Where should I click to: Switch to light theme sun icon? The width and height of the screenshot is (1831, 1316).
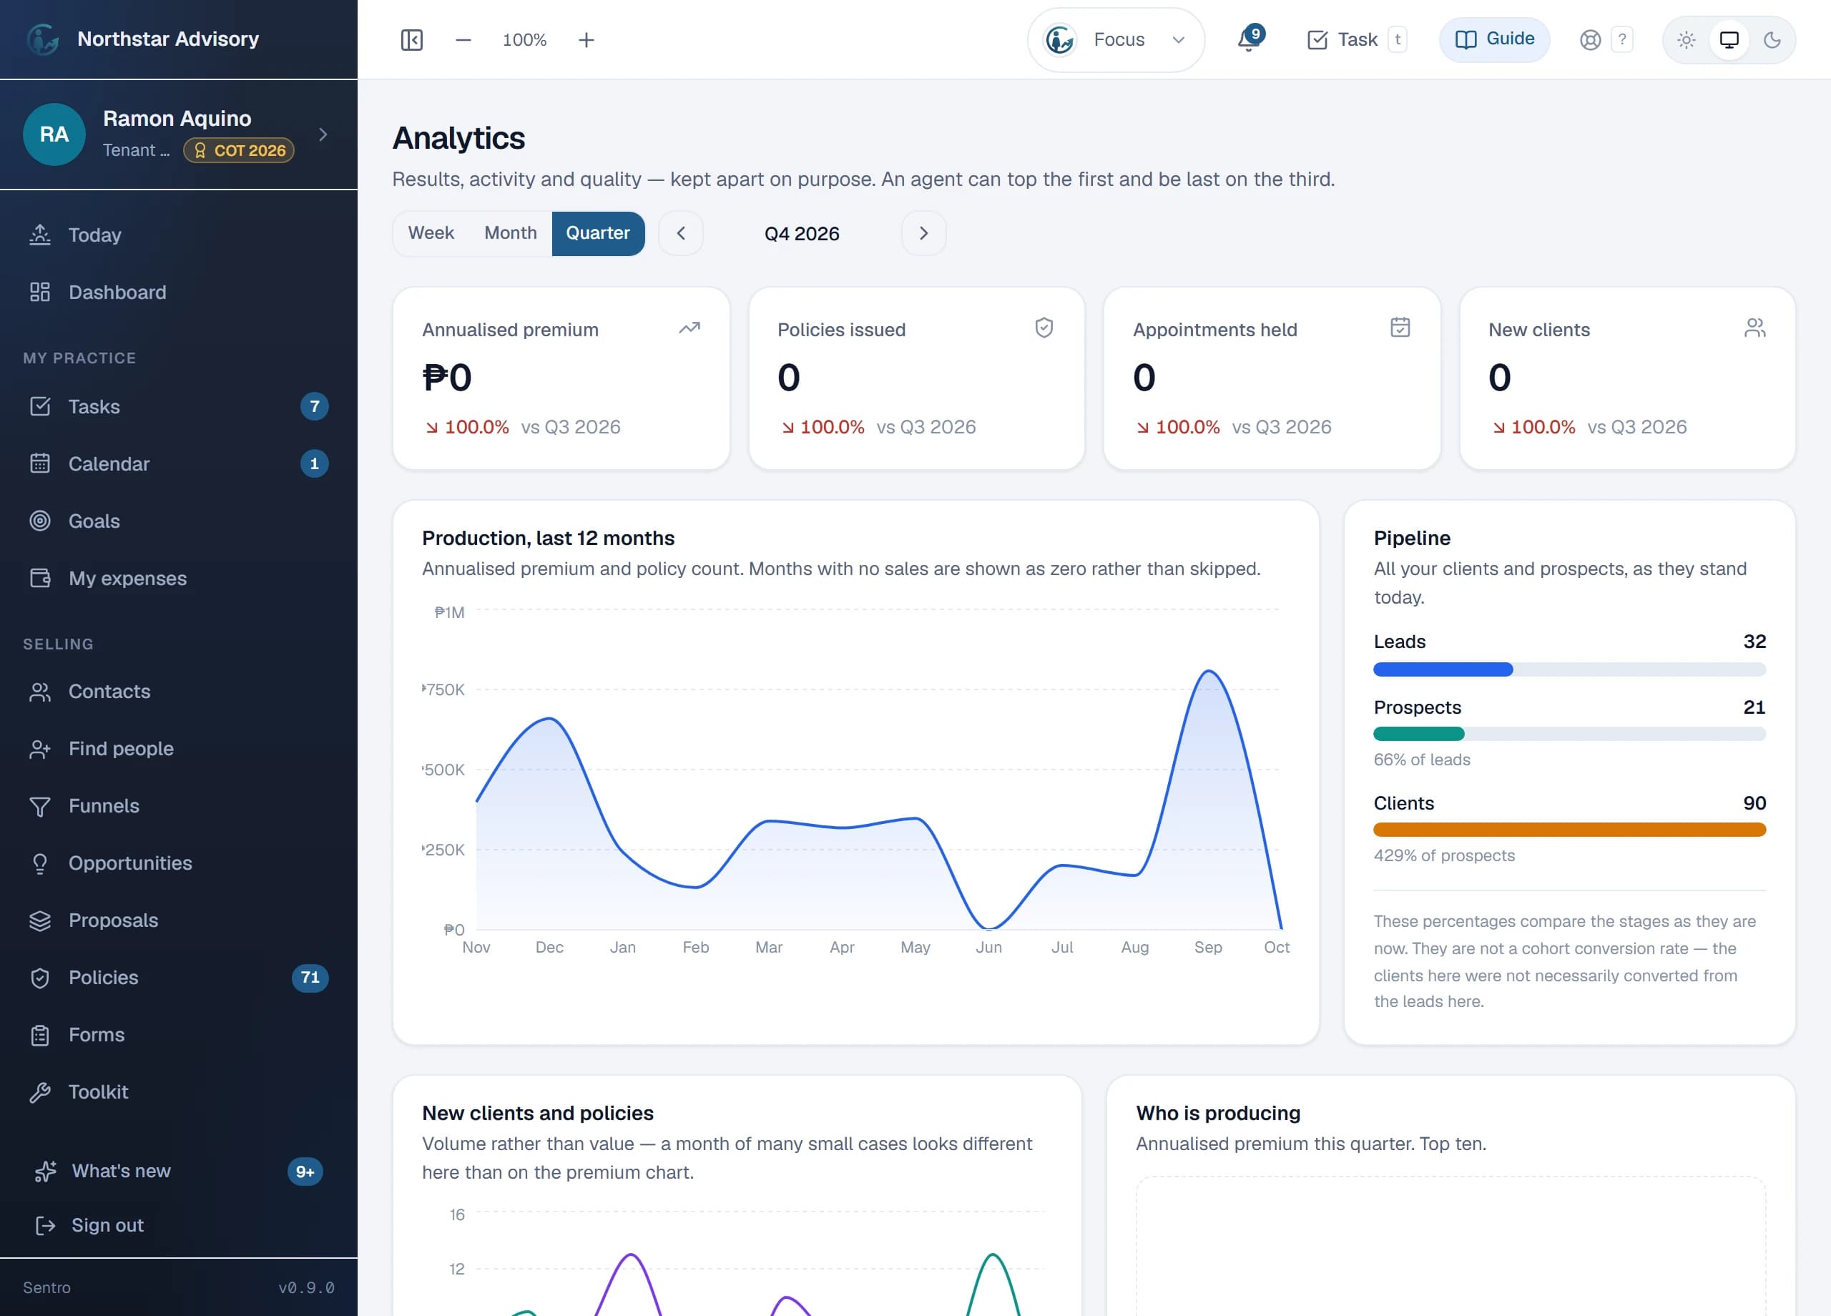pyautogui.click(x=1686, y=39)
